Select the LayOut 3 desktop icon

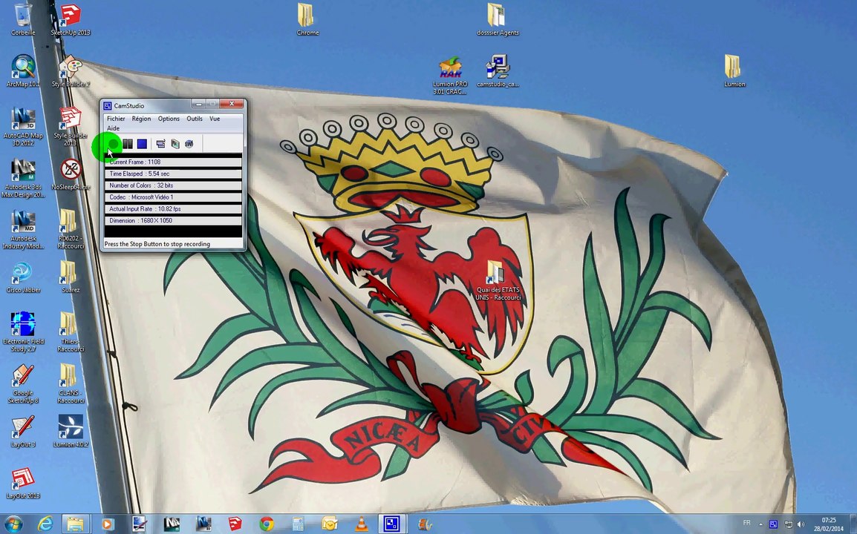pyautogui.click(x=23, y=432)
